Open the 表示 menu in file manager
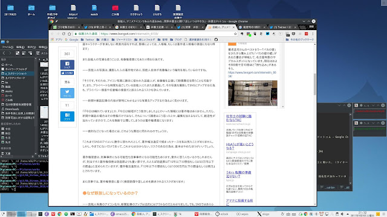 point(31,47)
